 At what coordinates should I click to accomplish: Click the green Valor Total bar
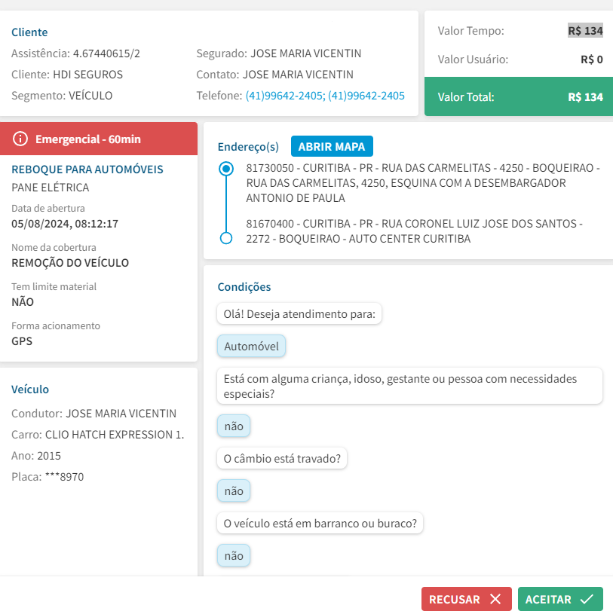click(x=518, y=97)
